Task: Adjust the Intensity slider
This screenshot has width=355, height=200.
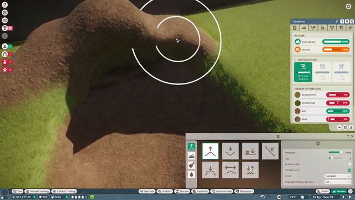Action: [x=335, y=152]
